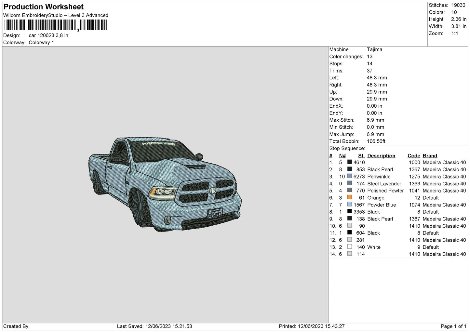Screen dimensions: 470x332
Task: Click the White thread swatch in row 13
Action: click(350, 247)
